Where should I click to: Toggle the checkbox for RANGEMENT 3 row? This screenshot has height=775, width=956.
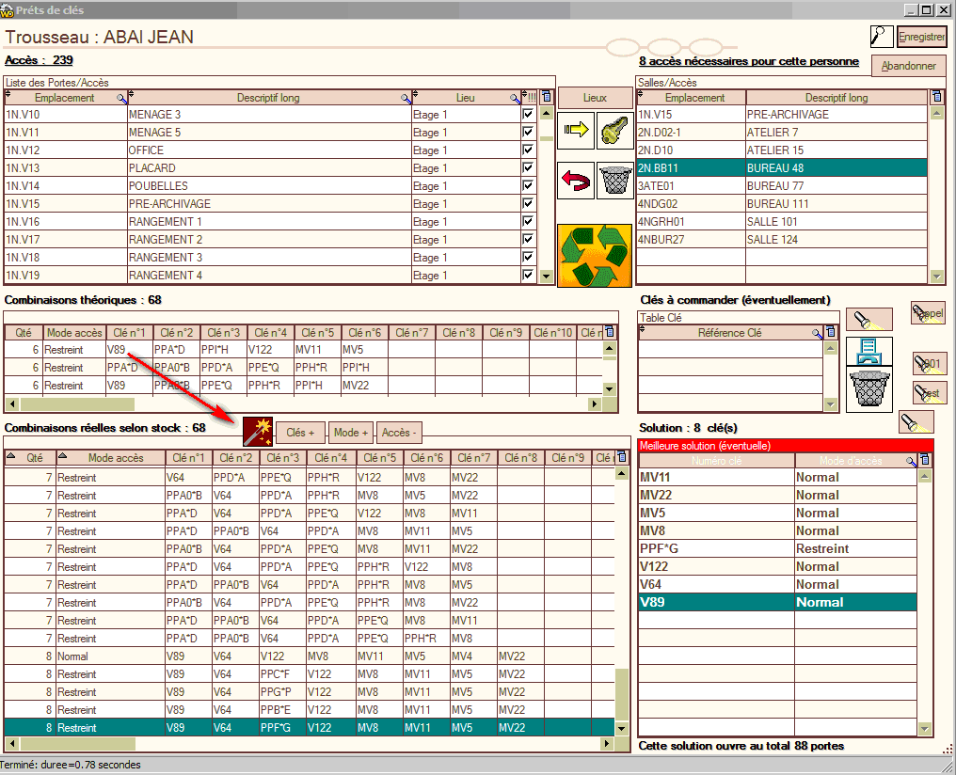pos(528,257)
